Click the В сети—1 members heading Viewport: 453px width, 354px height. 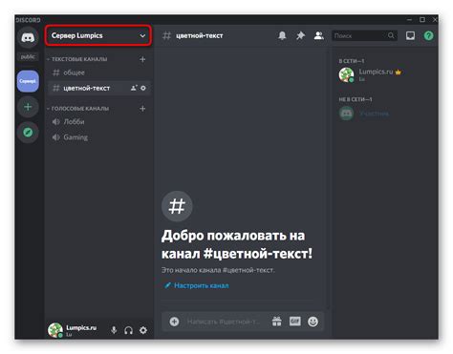(x=352, y=61)
